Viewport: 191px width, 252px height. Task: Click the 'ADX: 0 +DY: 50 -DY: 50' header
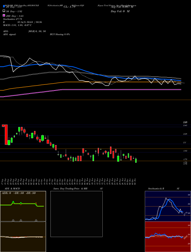(x=18, y=193)
